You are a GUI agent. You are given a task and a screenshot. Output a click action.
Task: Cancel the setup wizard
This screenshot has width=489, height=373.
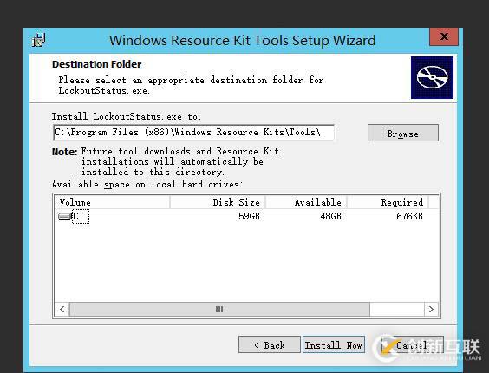(413, 344)
